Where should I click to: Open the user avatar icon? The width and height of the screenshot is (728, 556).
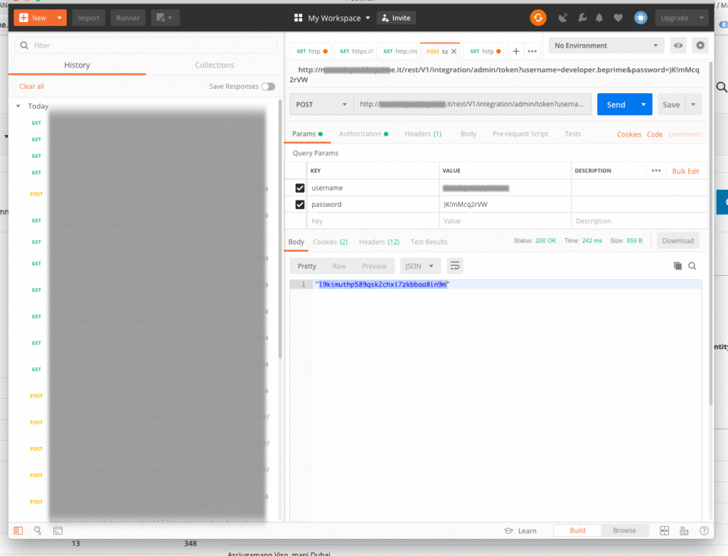[641, 18]
